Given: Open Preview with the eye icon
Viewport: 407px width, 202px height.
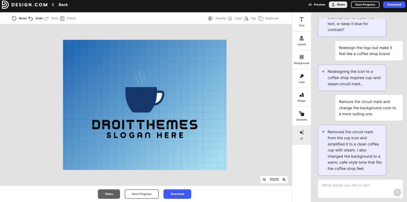Looking at the screenshot, I should [x=310, y=5].
